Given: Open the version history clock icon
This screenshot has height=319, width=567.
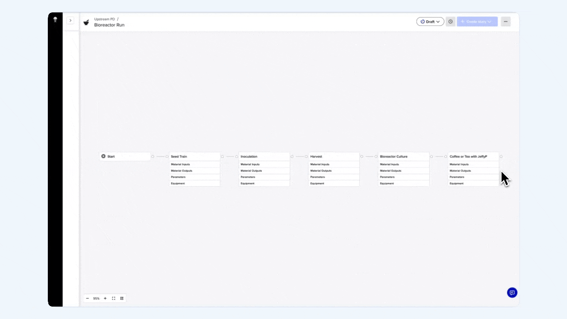Looking at the screenshot, I should pyautogui.click(x=450, y=22).
